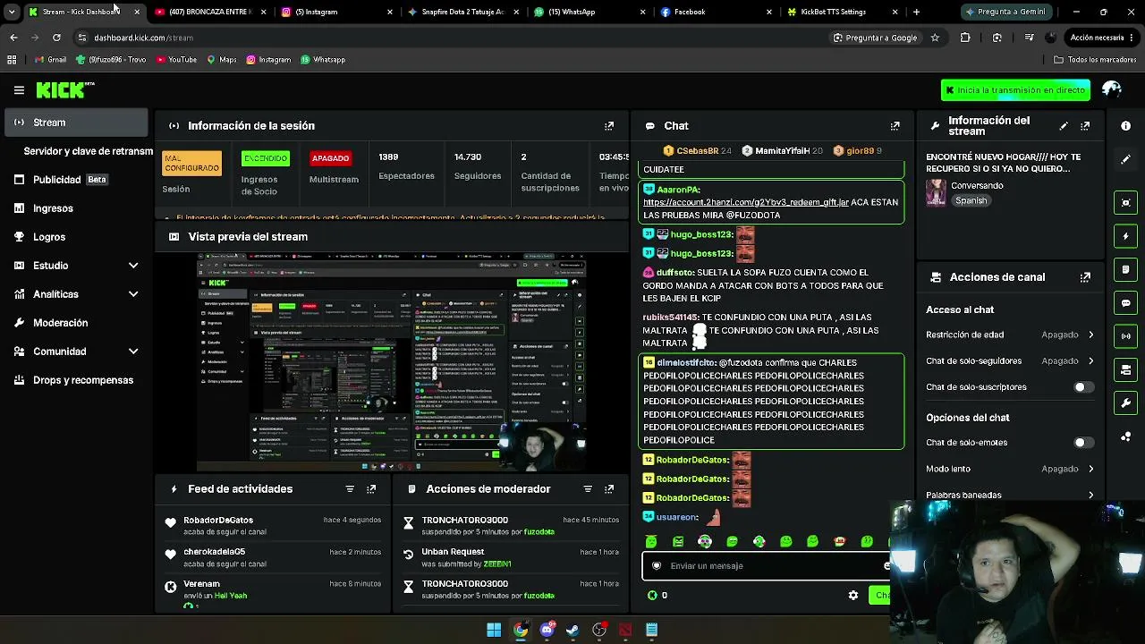Open the YouTube bookmark

176,60
